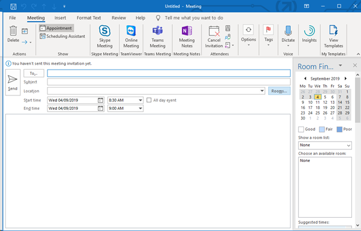The image size is (361, 231).
Task: Click the Forward arrow in Actions
Action: [25, 42]
